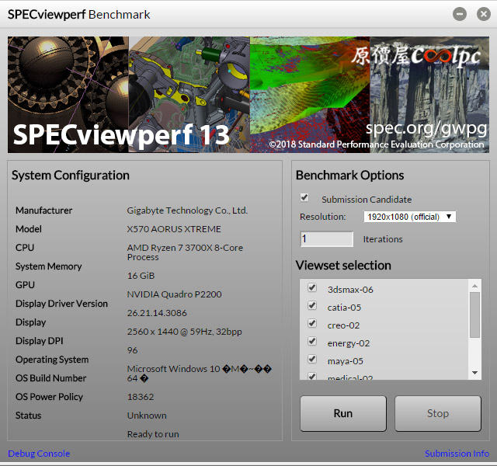The image size is (497, 466).
Task: Click the 'Resolution:' label
Action: (323, 217)
